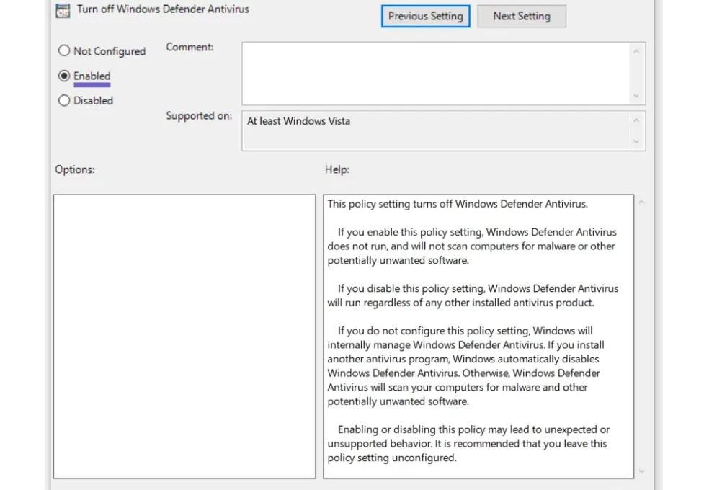This screenshot has width=722, height=490.
Task: Click Help panel scroll down arrow
Action: (641, 471)
